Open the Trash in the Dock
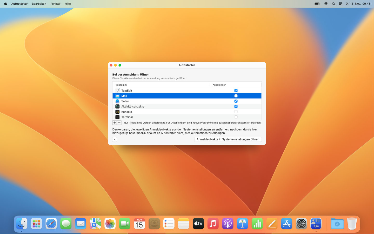374x234 pixels. tap(352, 224)
